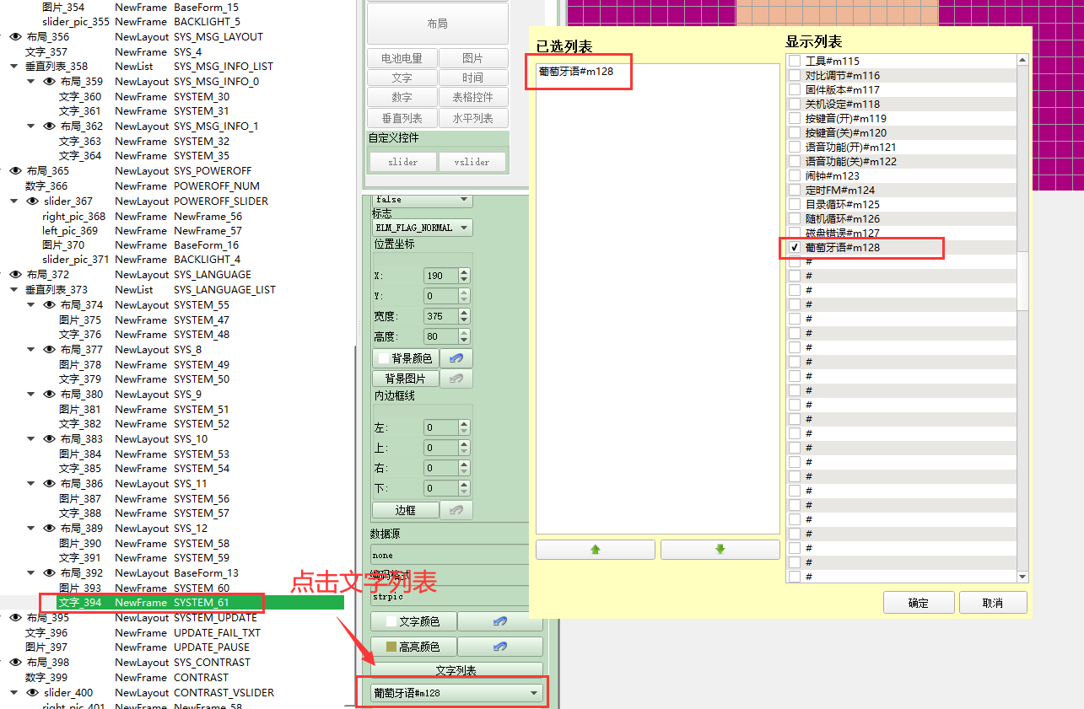Click the green move-up arrow button
The image size is (1084, 709).
[x=595, y=549]
